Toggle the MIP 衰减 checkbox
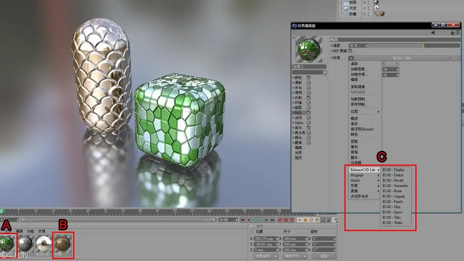 click(350, 51)
